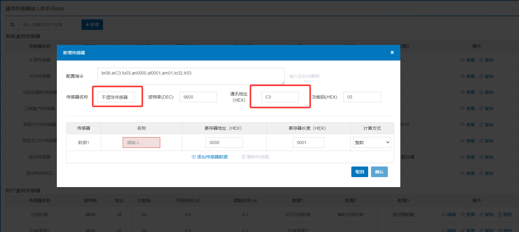Close the 新增传感器 dialog
The image size is (519, 232).
392,52
